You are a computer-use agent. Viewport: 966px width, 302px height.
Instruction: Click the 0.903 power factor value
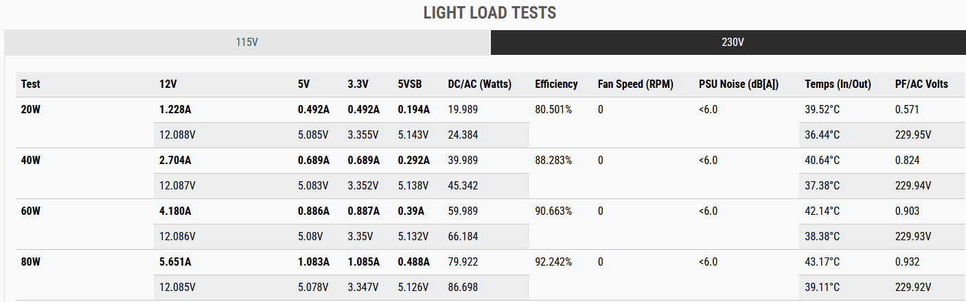[x=907, y=211]
